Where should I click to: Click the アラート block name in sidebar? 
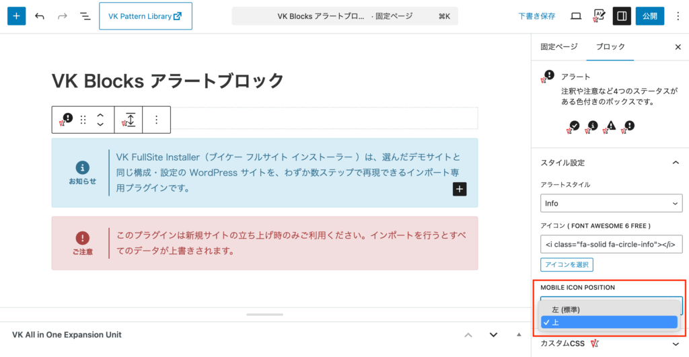point(576,77)
